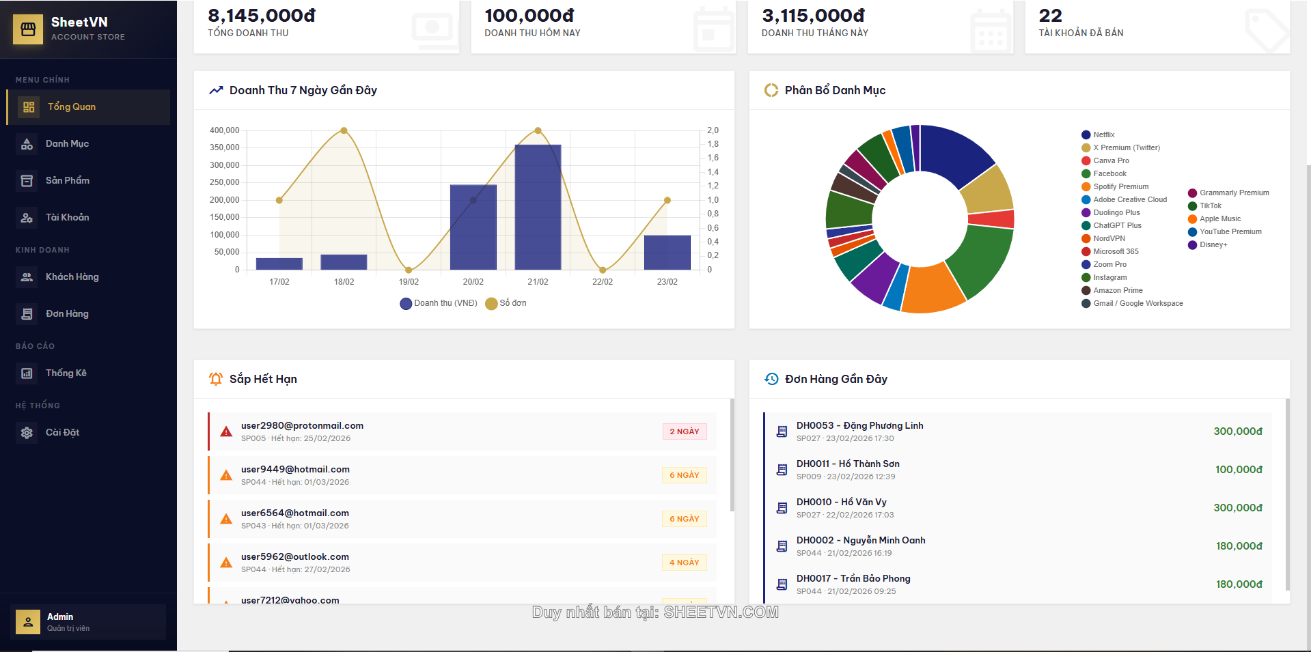Go to the Cài Đặt menu item
The image size is (1311, 652).
[62, 433]
